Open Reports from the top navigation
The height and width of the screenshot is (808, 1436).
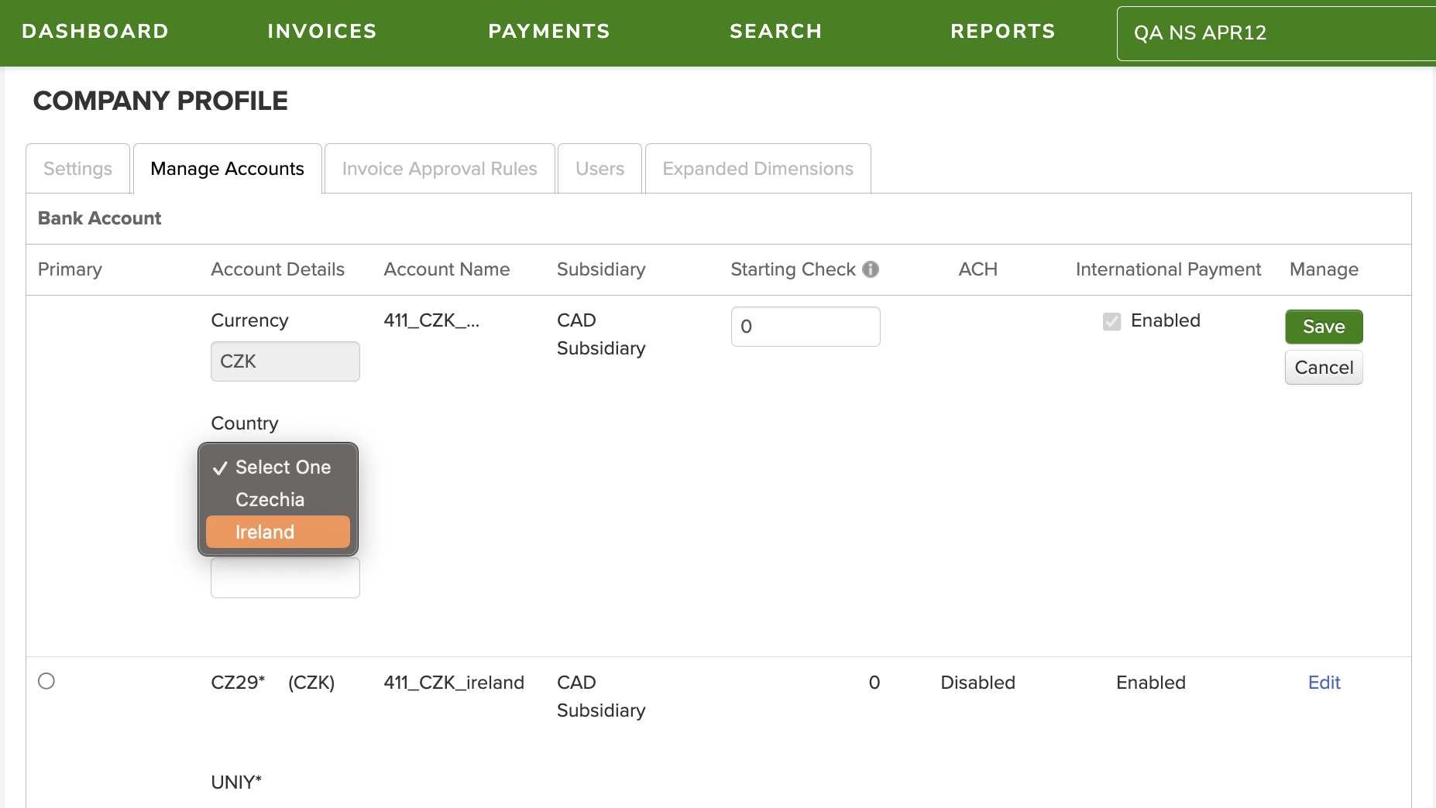pyautogui.click(x=1003, y=32)
